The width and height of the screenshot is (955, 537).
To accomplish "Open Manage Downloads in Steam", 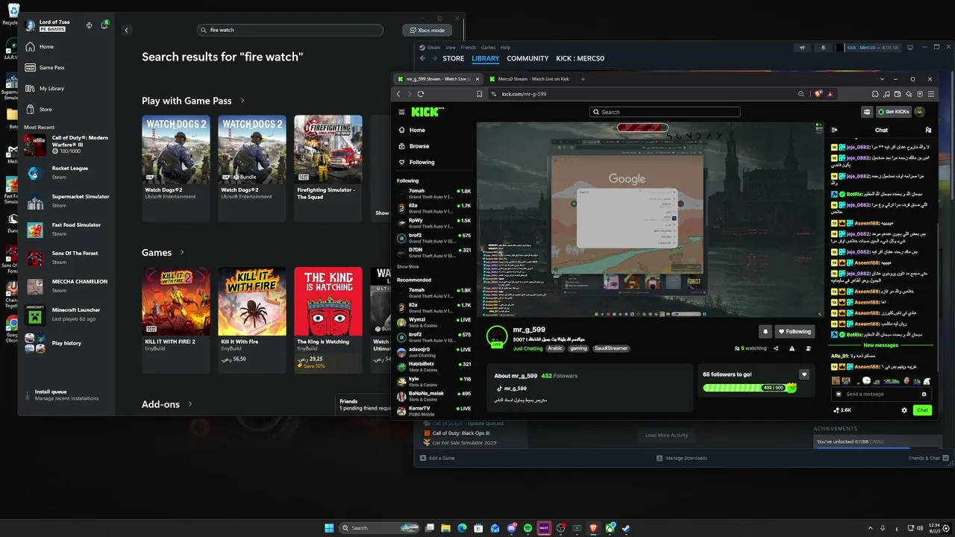I will point(682,458).
